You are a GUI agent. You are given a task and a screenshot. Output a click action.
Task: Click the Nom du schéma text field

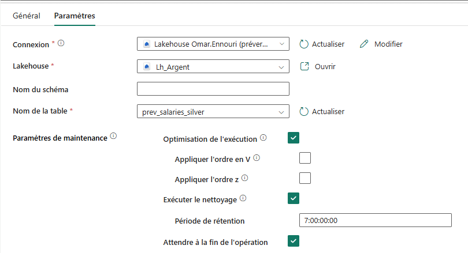click(x=213, y=89)
